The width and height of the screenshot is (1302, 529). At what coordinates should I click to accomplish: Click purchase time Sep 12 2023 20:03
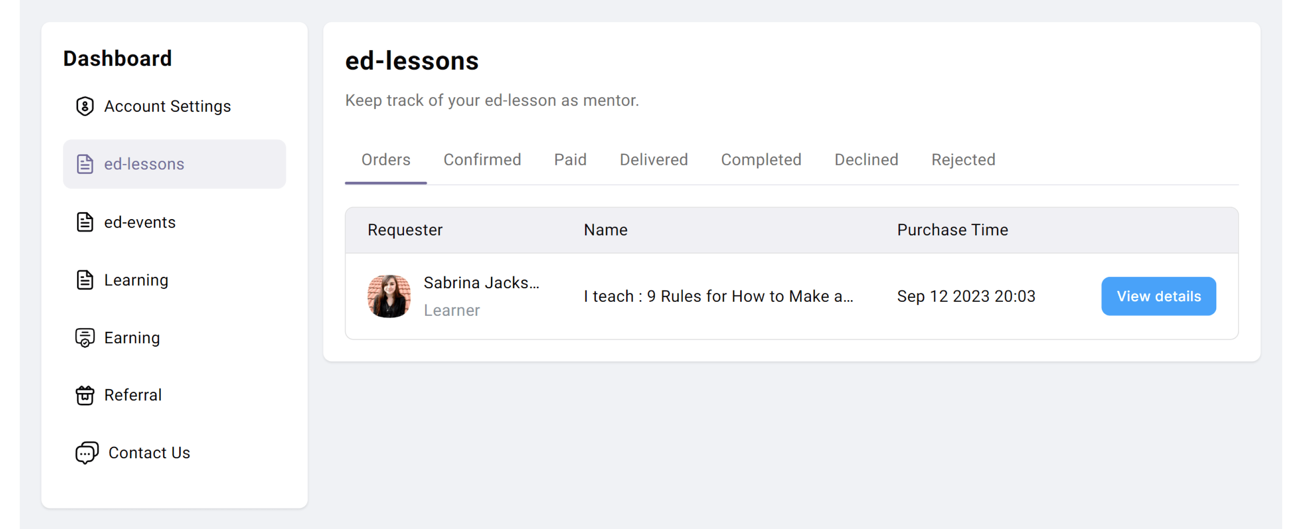(966, 296)
